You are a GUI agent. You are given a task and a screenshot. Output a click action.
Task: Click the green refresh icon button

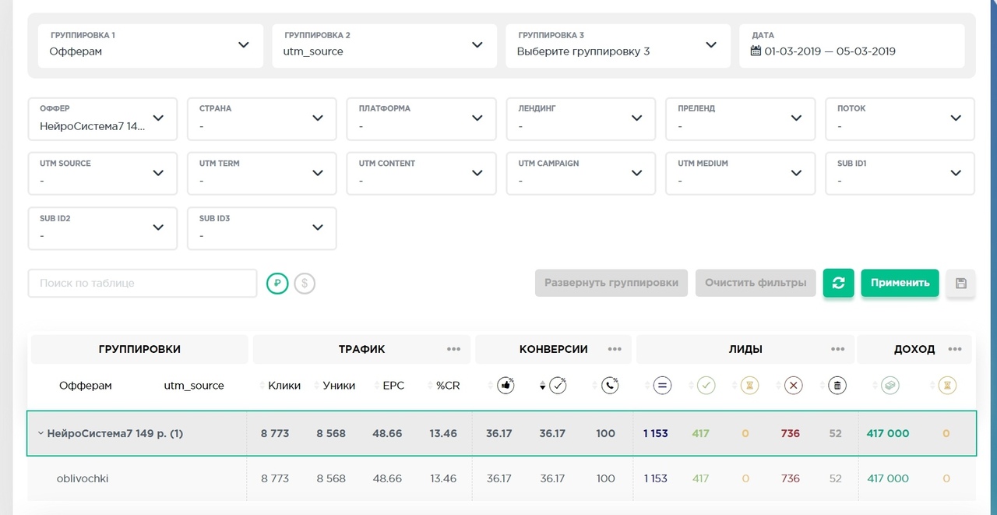(x=838, y=283)
